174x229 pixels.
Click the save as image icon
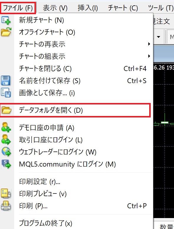pos(6,93)
